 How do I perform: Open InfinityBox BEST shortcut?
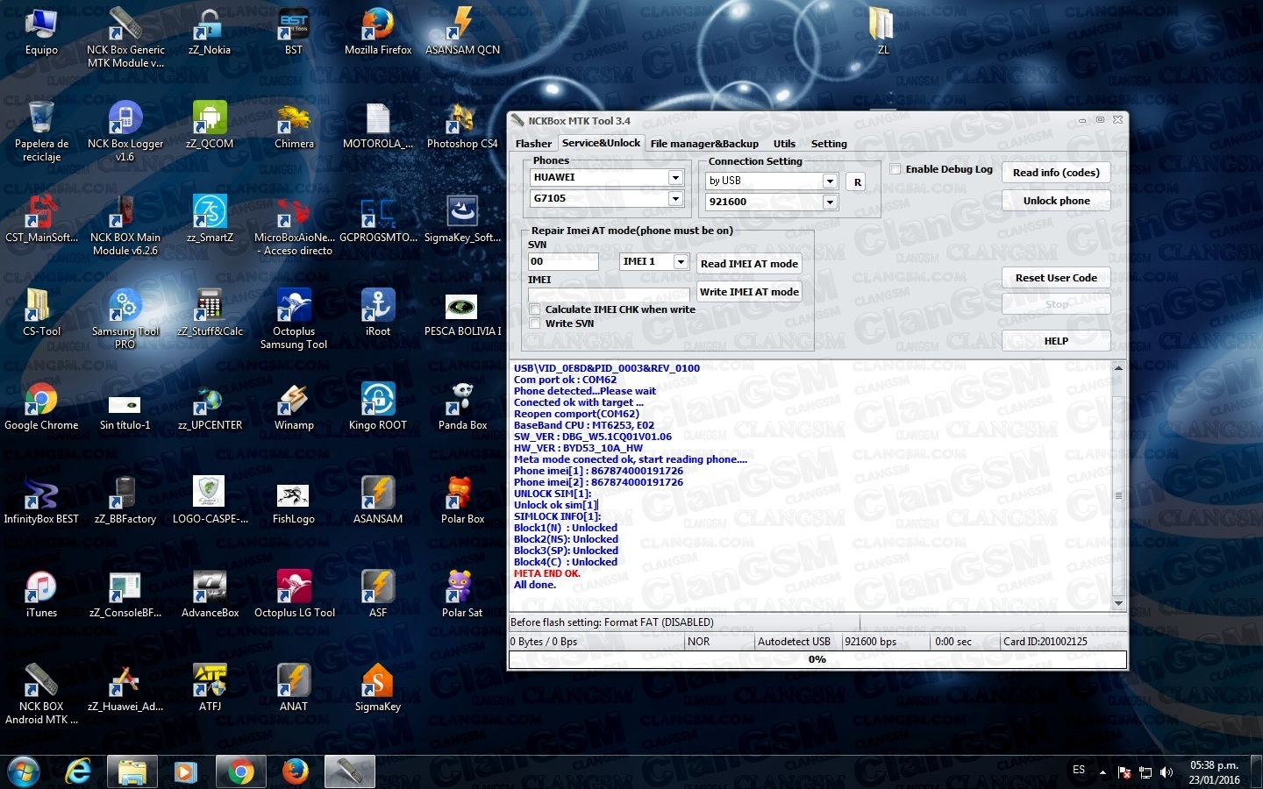pos(41,501)
